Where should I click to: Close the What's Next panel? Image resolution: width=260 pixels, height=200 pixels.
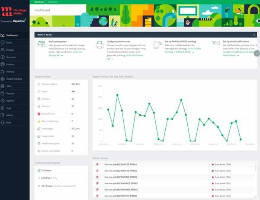(254, 35)
